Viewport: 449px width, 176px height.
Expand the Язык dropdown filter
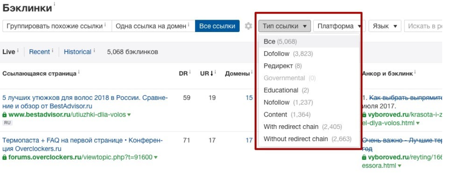click(x=384, y=26)
